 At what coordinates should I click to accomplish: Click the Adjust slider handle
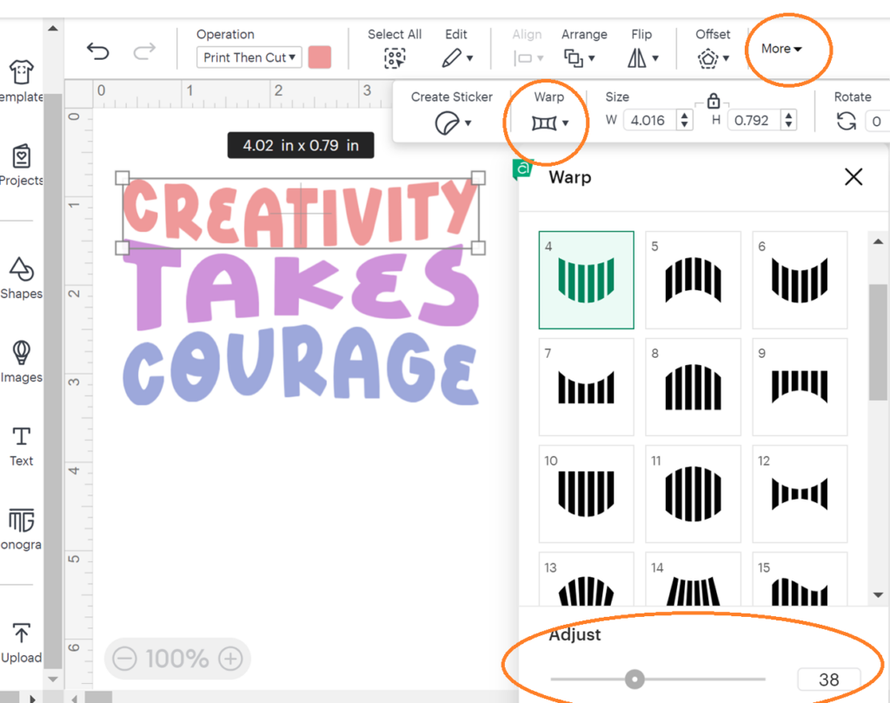pyautogui.click(x=635, y=679)
